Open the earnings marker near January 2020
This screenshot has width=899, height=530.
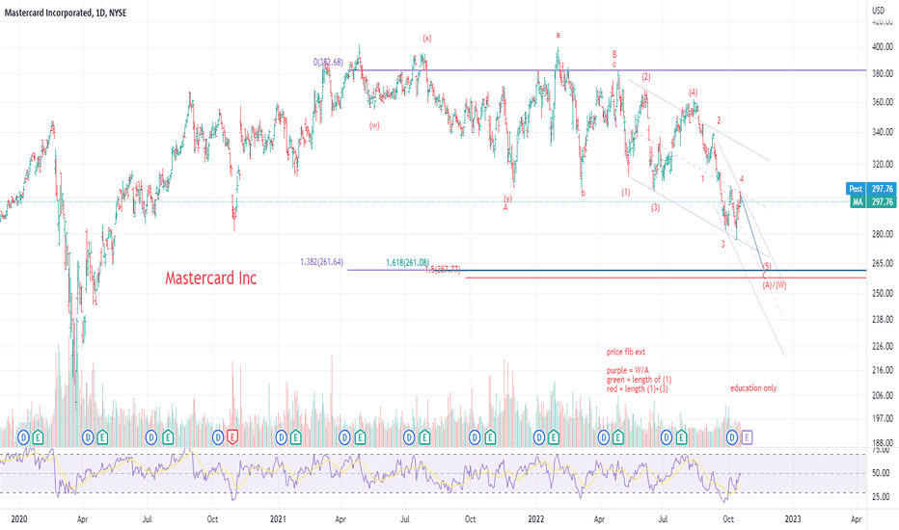pos(38,437)
